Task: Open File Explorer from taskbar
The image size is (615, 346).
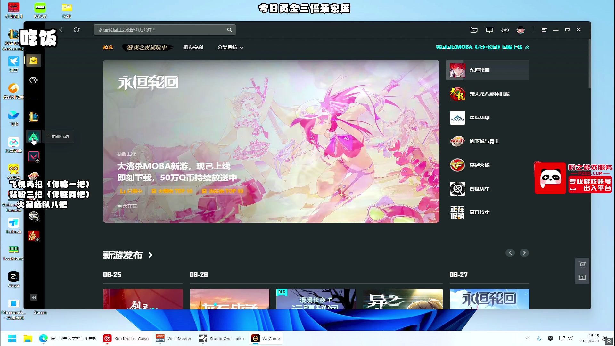Action: (28, 338)
